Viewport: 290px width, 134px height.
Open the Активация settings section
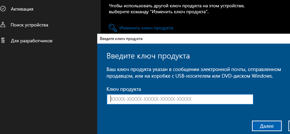[x=22, y=9]
